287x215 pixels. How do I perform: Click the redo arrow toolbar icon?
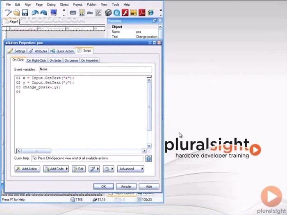coord(43,13)
